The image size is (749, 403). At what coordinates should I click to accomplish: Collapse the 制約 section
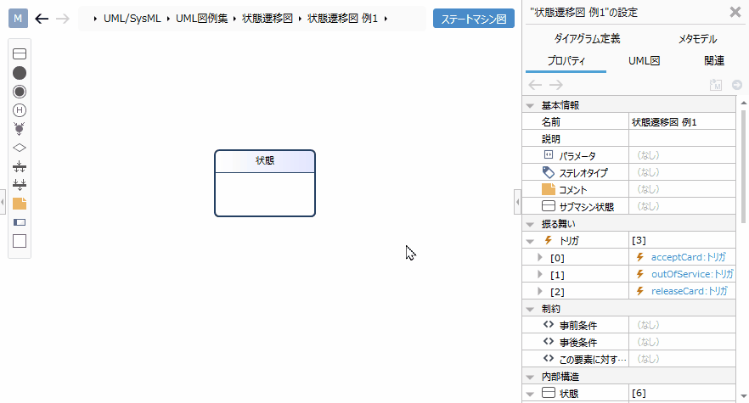point(531,308)
